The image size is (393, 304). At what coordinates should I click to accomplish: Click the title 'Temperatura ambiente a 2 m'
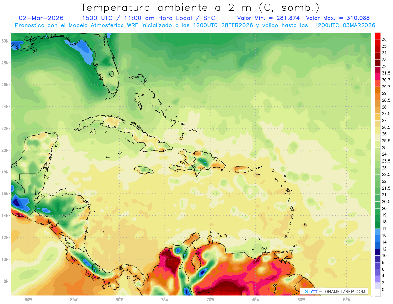pyautogui.click(x=167, y=8)
